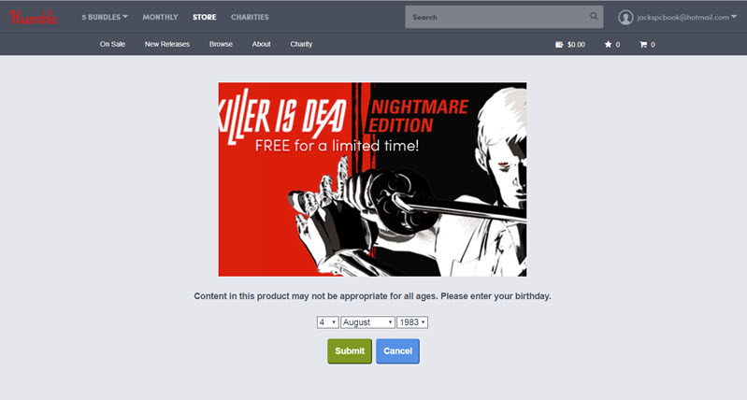Open the Charity submenu link
The width and height of the screenshot is (747, 400).
click(x=301, y=44)
